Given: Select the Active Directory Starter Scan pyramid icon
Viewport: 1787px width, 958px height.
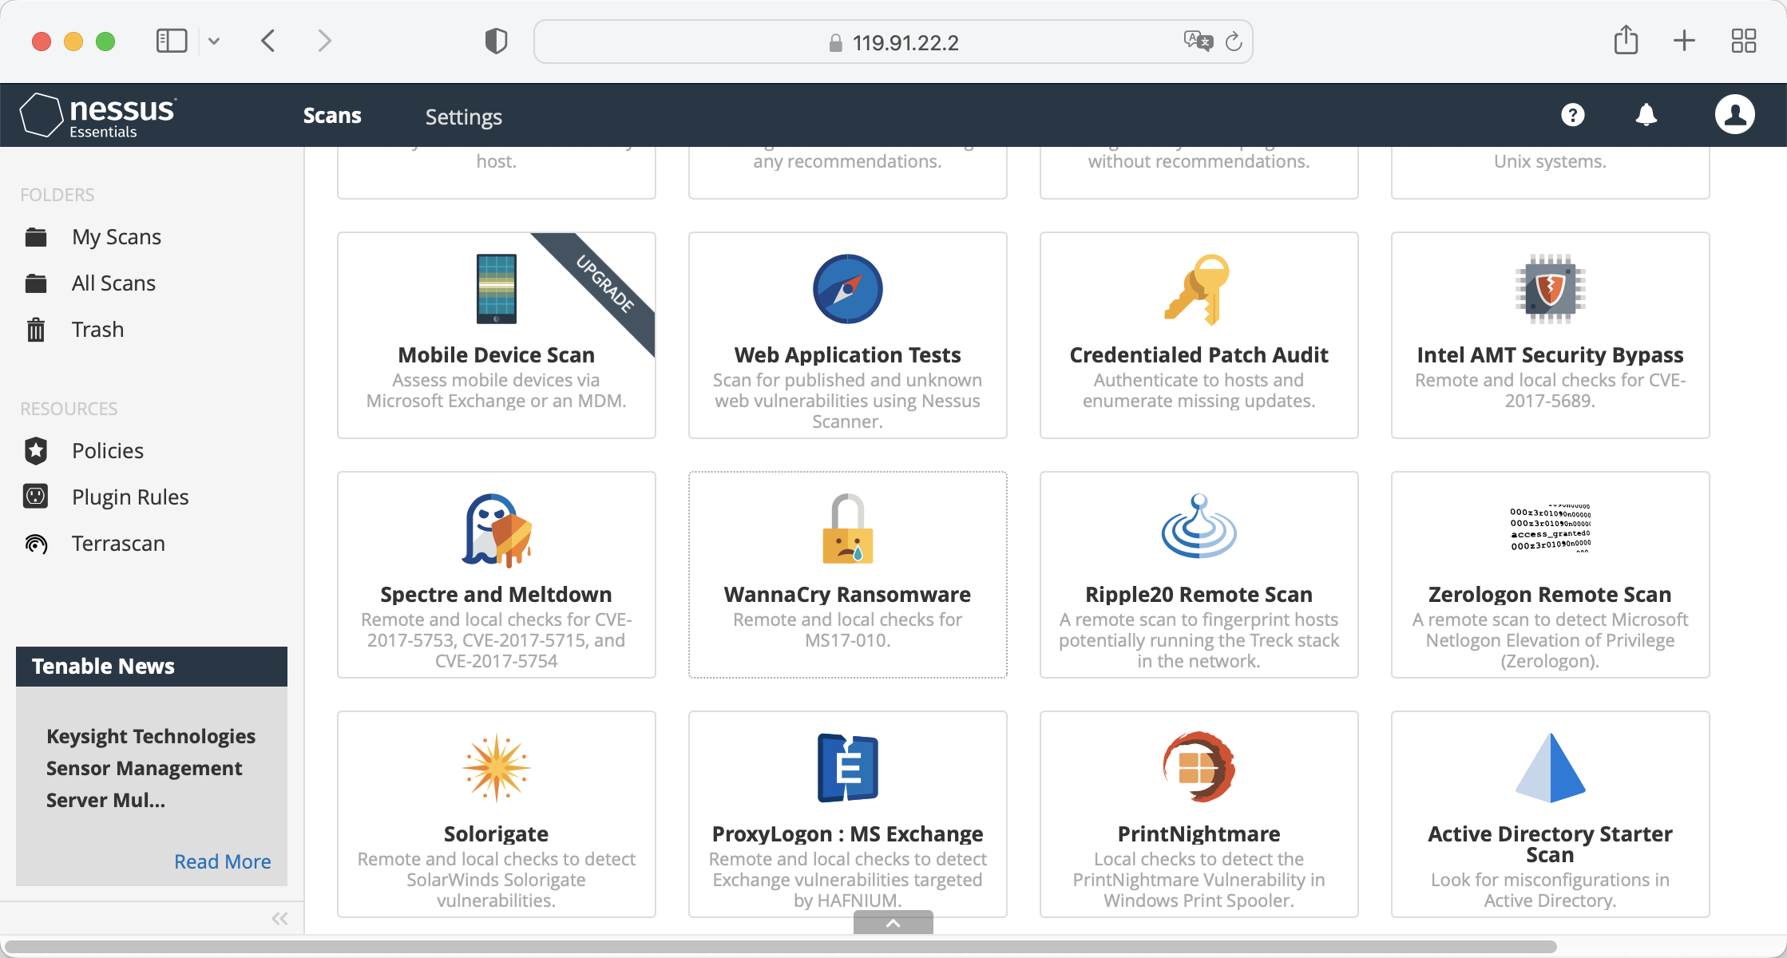Looking at the screenshot, I should 1550,767.
